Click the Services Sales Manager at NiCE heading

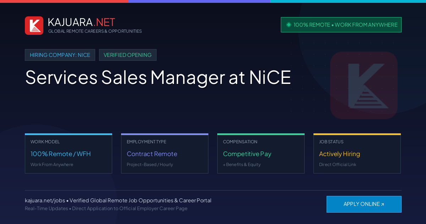pyautogui.click(x=158, y=77)
